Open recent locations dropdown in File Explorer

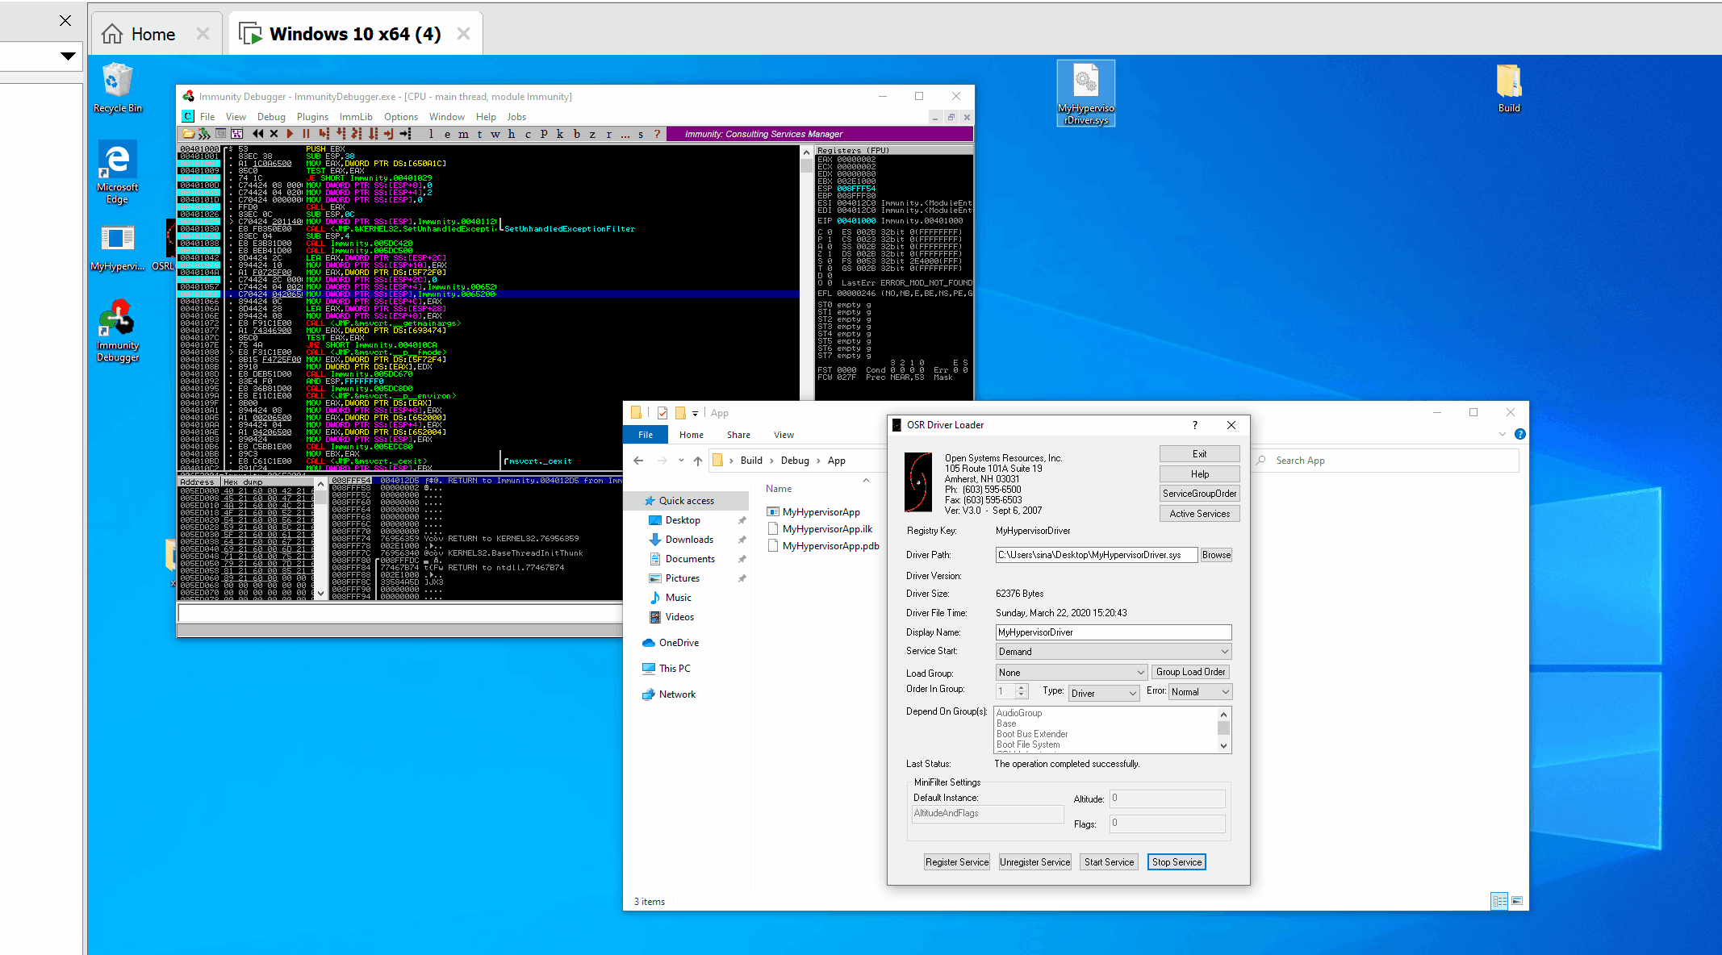click(x=681, y=461)
